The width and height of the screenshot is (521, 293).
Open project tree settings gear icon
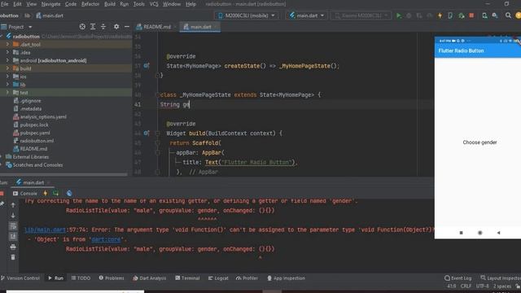[116, 27]
